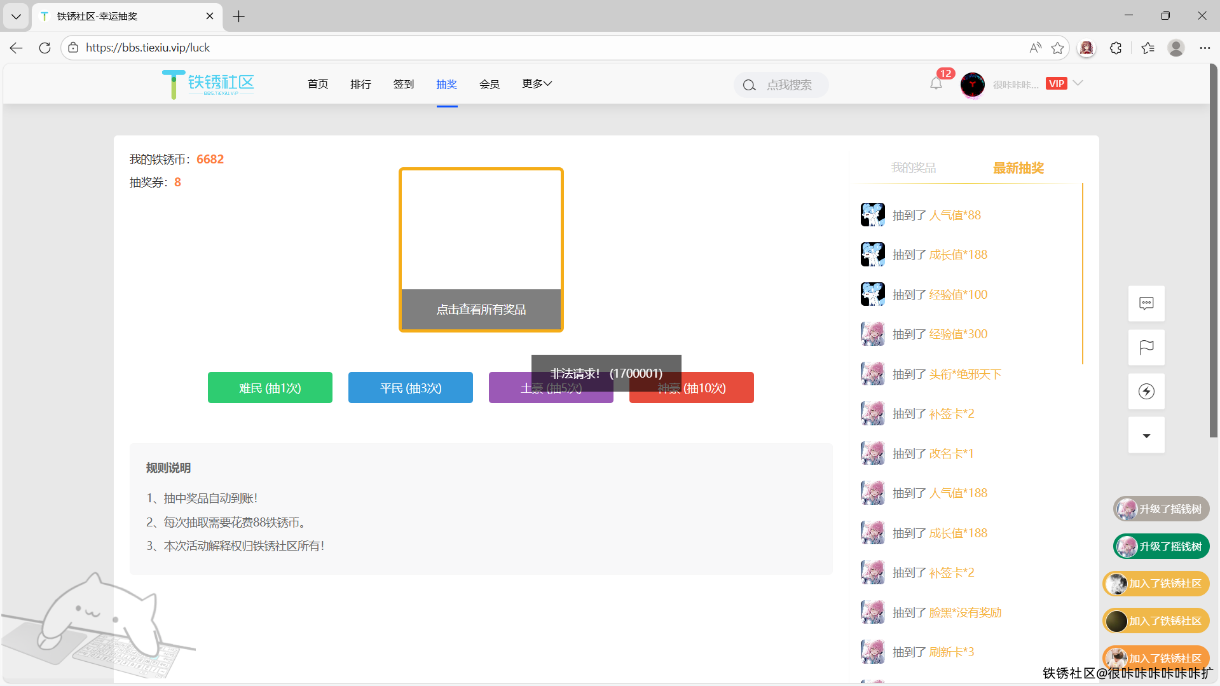This screenshot has width=1220, height=686.
Task: Refresh the page with reload icon
Action: [x=45, y=48]
